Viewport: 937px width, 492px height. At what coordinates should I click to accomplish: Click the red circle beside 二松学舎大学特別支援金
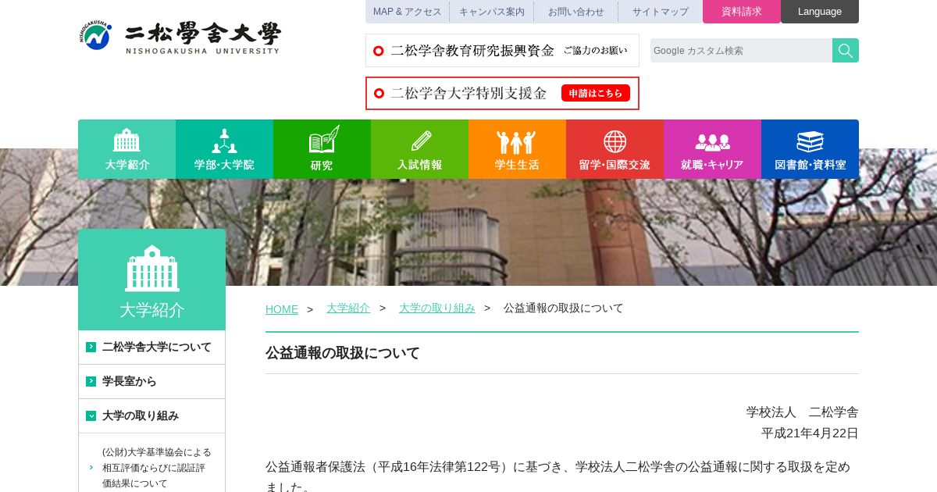379,93
